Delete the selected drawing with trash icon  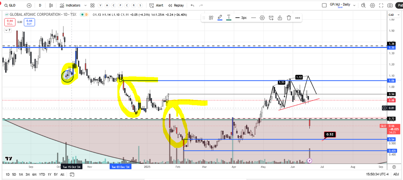pos(288,18)
